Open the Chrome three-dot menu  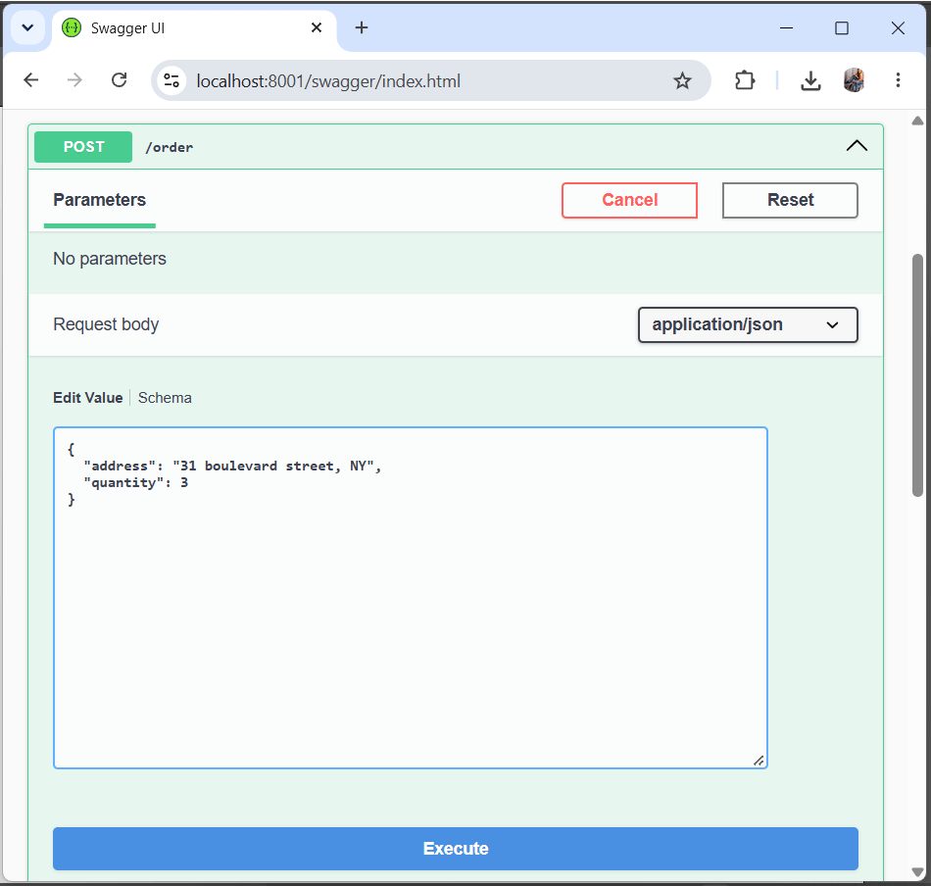(898, 80)
